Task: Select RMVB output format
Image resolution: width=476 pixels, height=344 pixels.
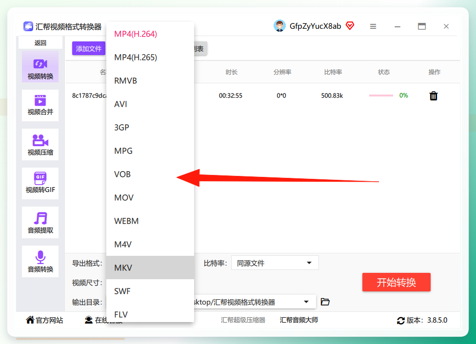Action: coord(150,81)
